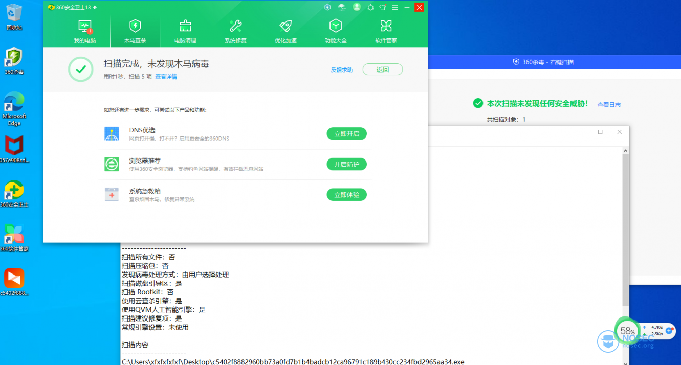Click the hexagon nodes icon in title bar

click(370, 7)
